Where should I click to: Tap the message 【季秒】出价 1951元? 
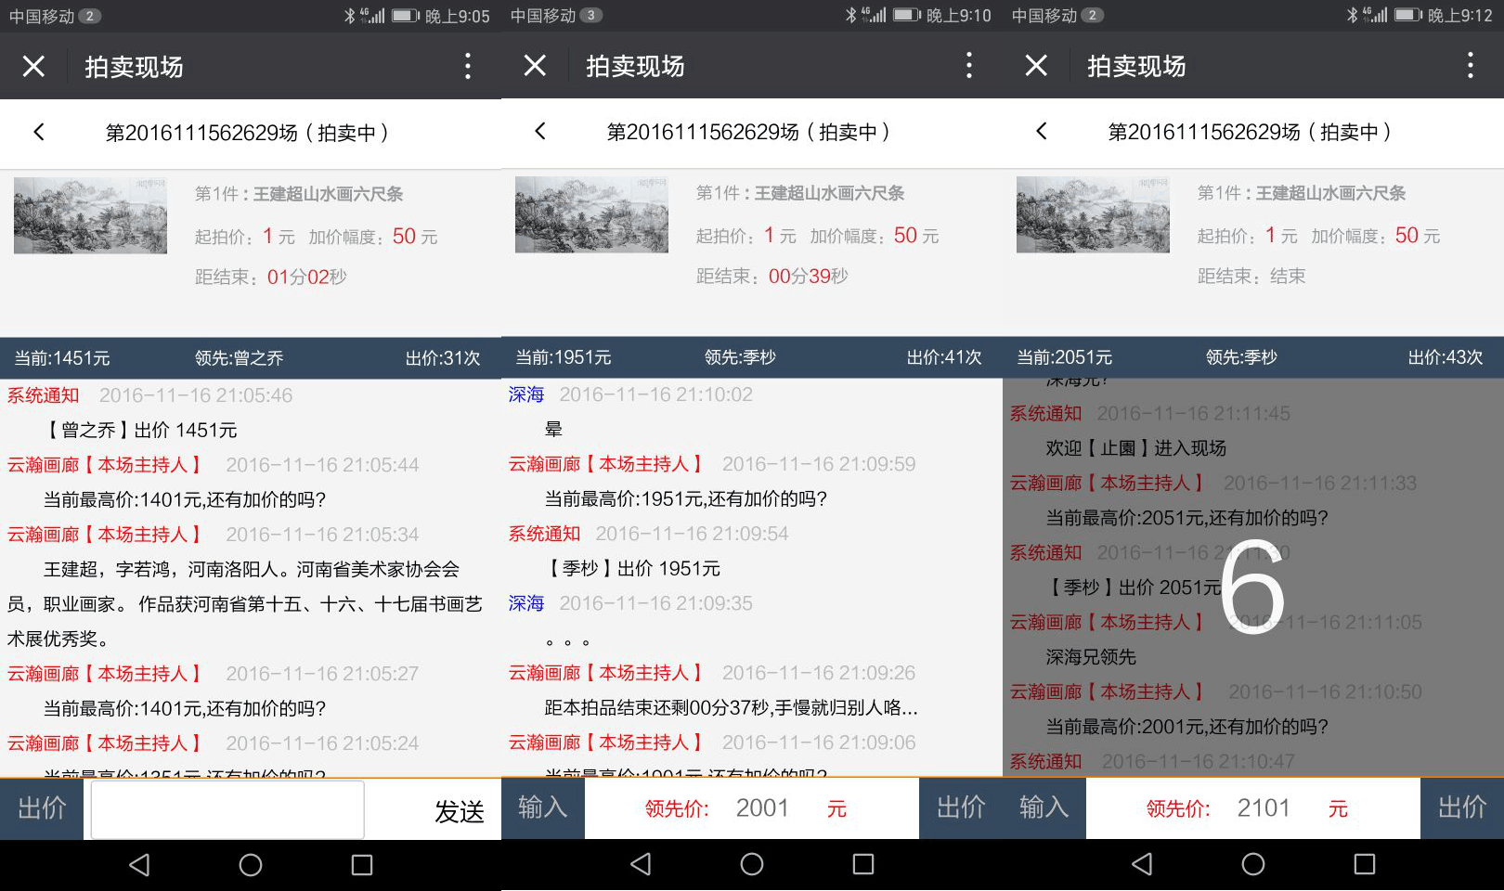pyautogui.click(x=634, y=569)
